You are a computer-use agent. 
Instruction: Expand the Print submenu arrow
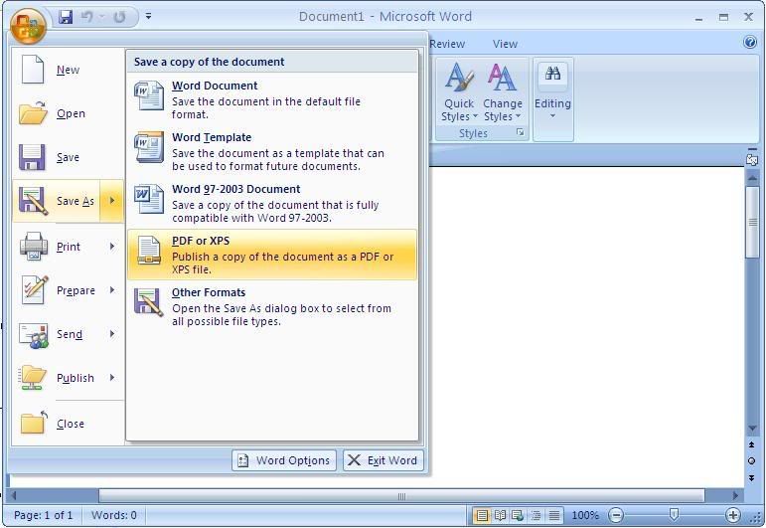(x=112, y=246)
